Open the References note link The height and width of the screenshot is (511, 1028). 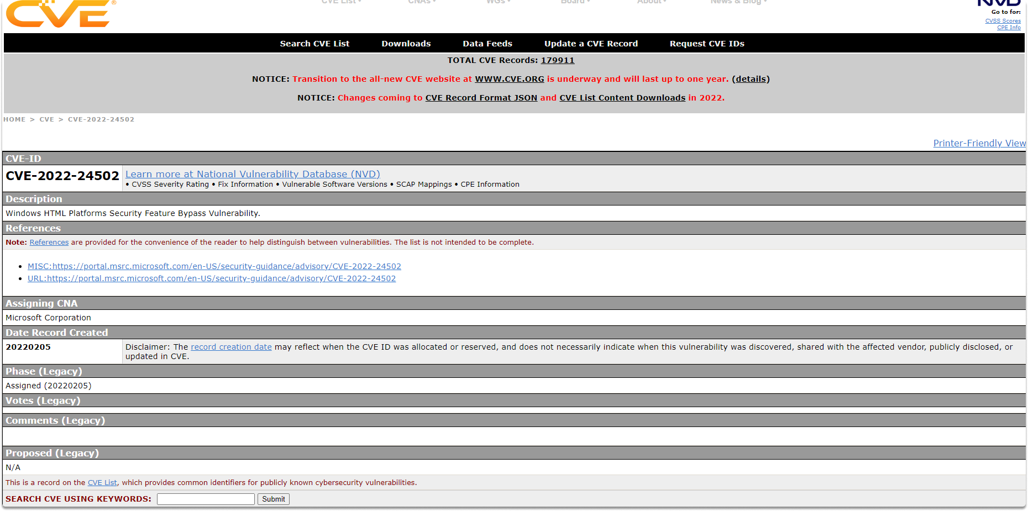(49, 243)
